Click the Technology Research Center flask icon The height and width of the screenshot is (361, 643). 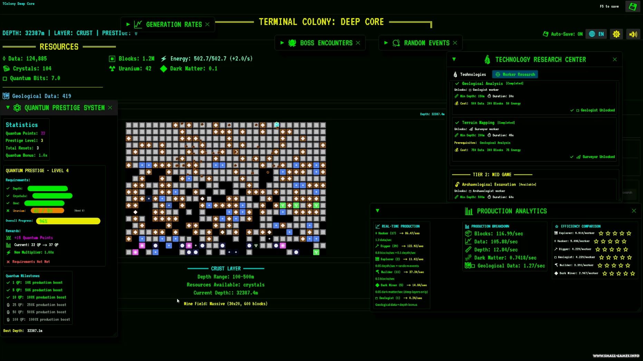click(487, 60)
